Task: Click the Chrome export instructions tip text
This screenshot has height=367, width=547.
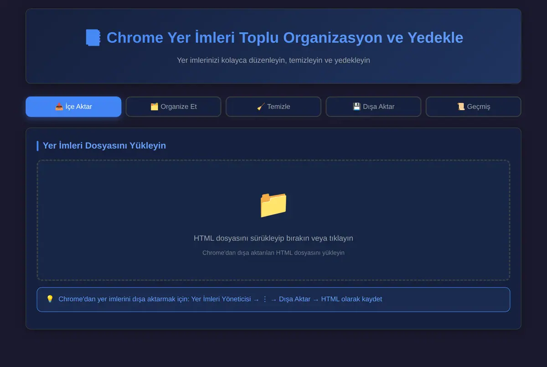Action: coord(220,299)
